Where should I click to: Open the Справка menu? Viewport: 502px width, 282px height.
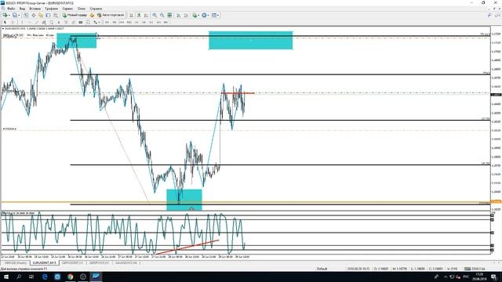click(96, 9)
